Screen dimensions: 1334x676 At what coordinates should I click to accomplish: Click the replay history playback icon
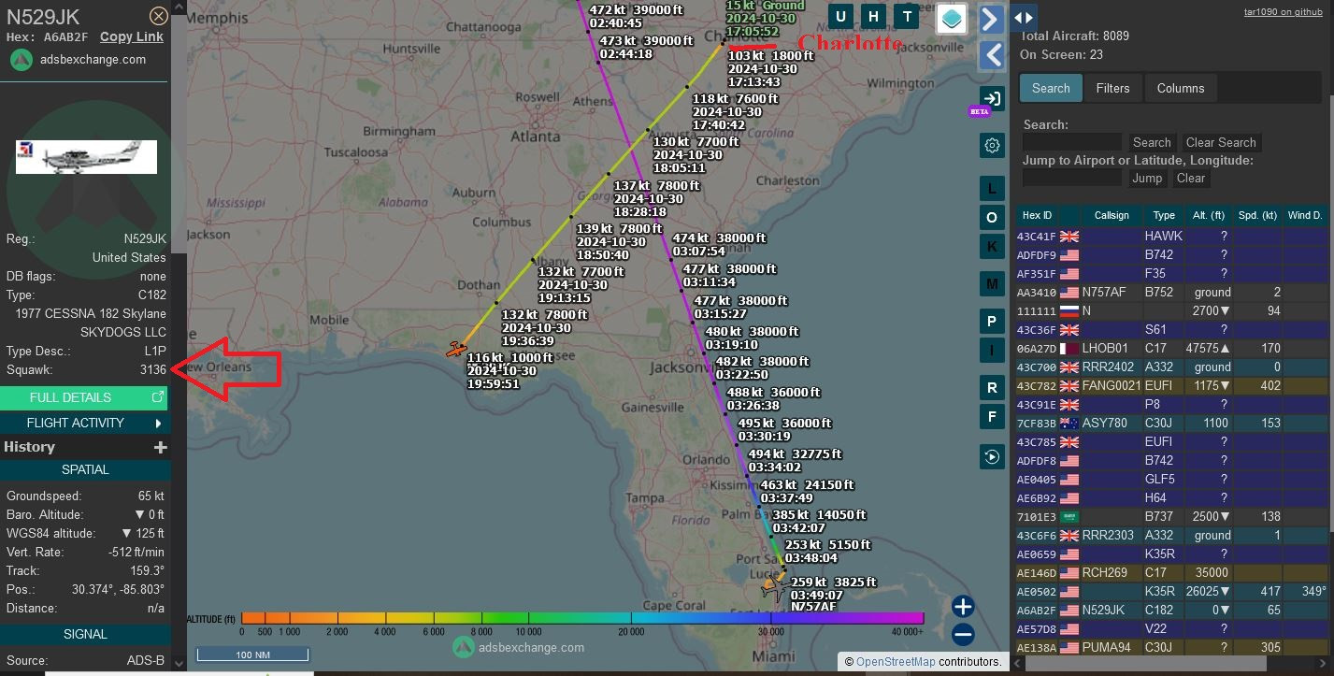point(992,456)
